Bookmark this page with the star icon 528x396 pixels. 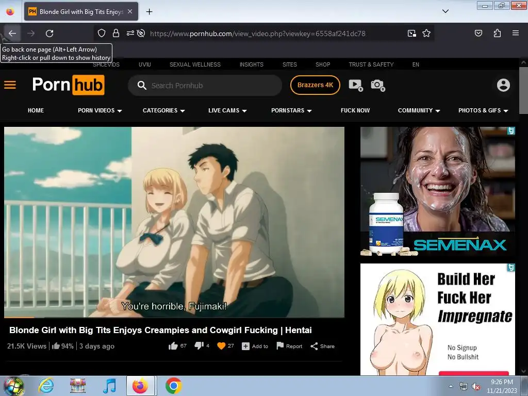(426, 33)
